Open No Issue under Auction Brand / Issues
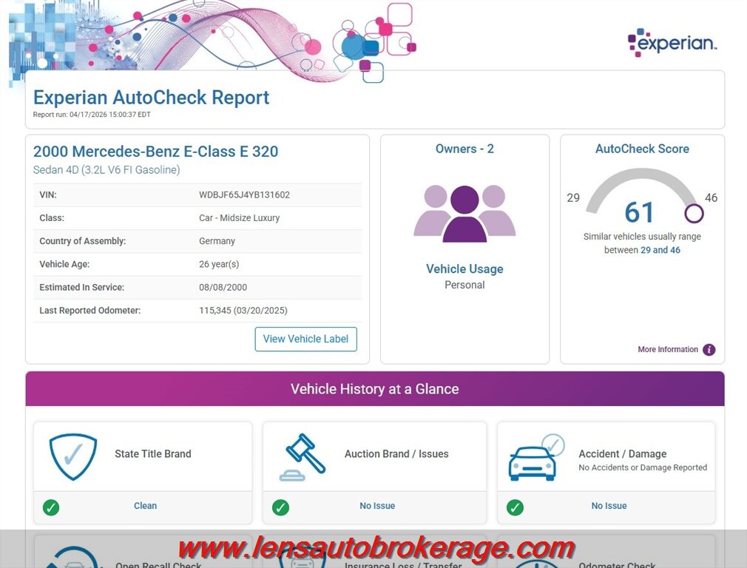The image size is (747, 568). coord(377,506)
